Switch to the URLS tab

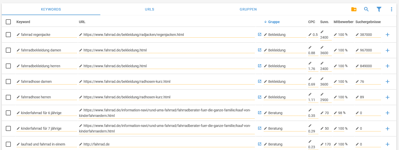point(150,9)
